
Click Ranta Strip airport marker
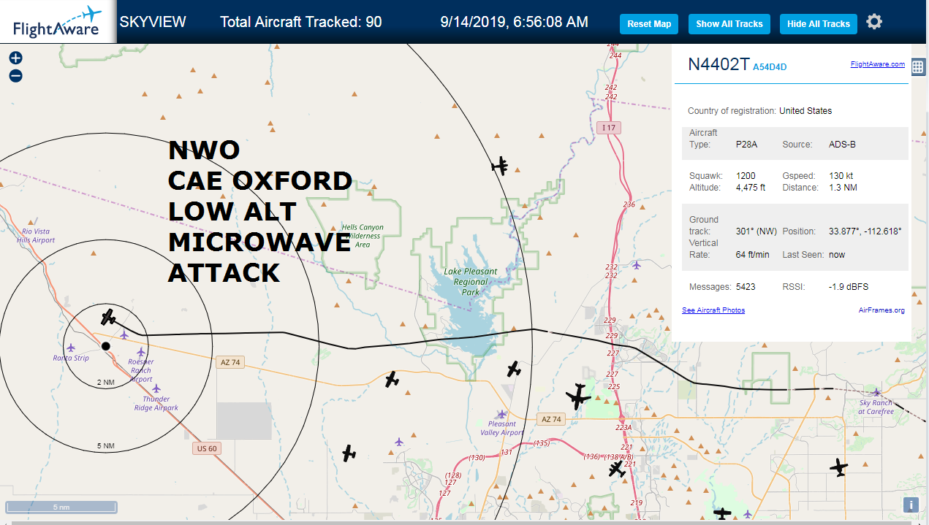pyautogui.click(x=71, y=348)
